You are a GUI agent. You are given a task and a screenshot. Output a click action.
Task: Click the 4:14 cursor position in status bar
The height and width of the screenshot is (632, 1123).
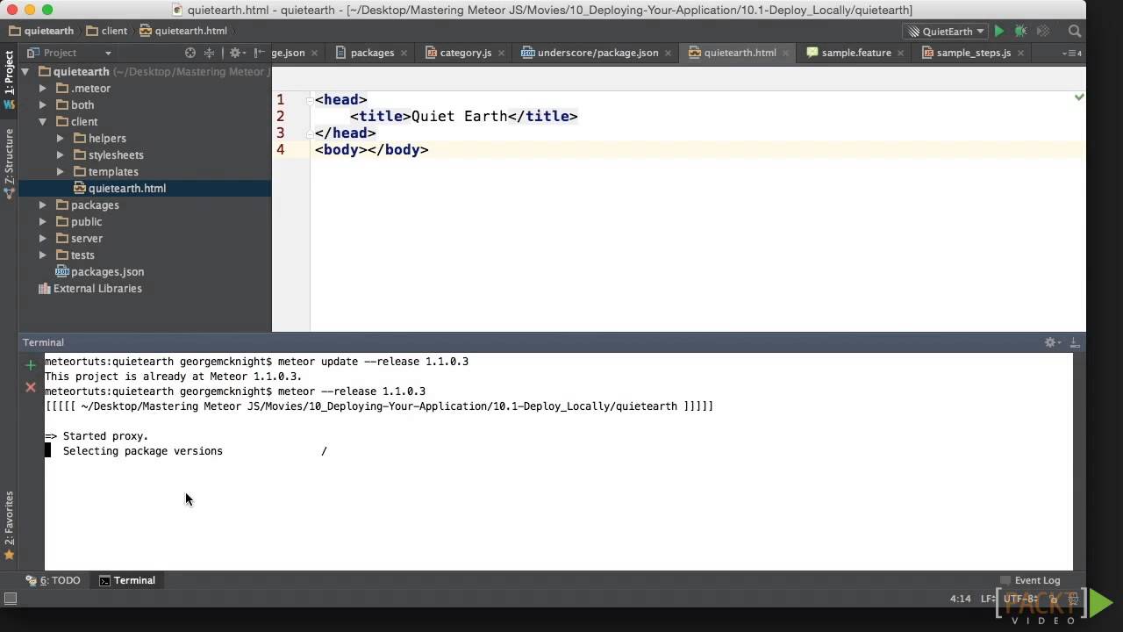[x=960, y=599]
